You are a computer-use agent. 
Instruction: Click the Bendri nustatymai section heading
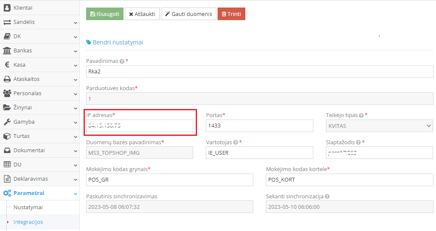tap(118, 42)
